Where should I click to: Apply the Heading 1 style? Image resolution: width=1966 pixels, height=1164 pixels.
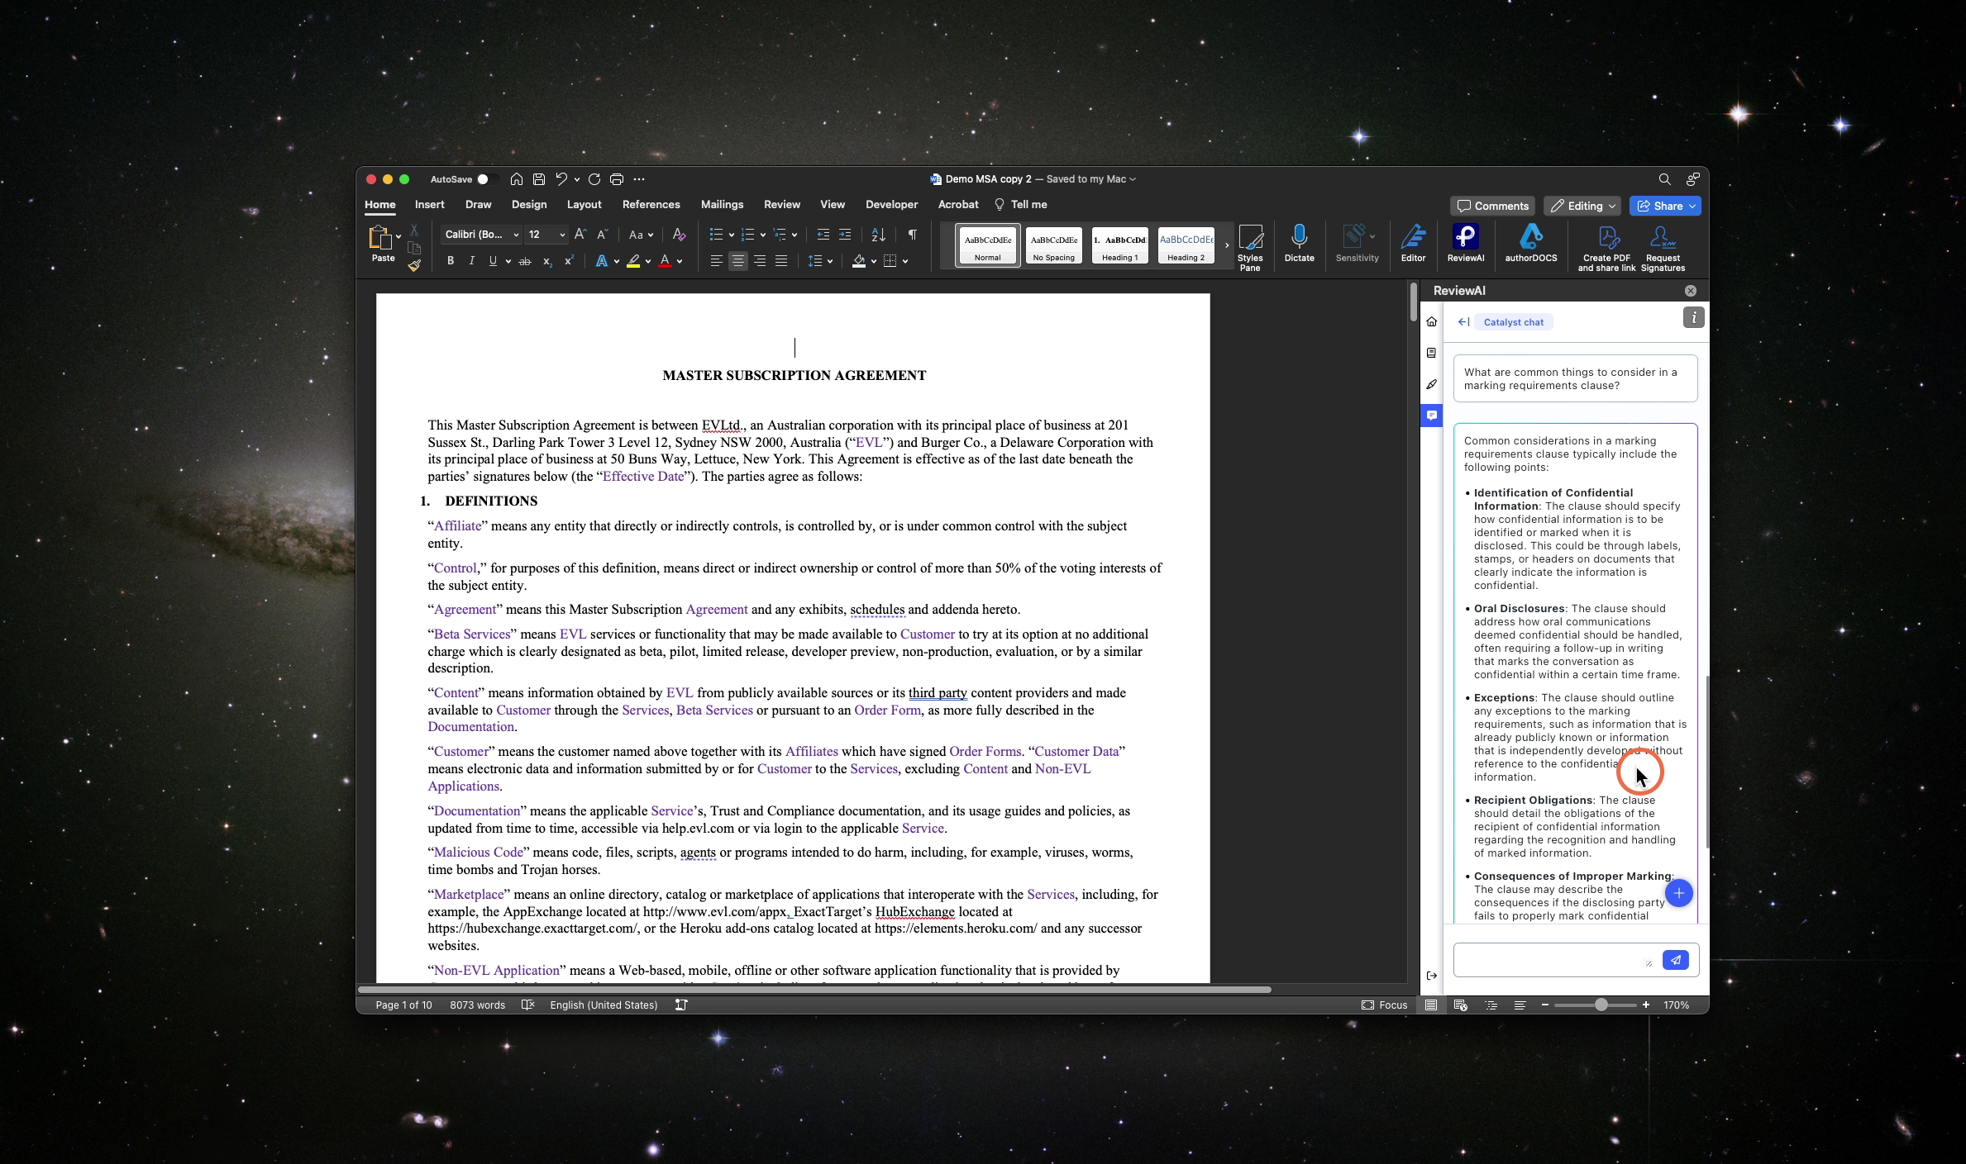[1119, 245]
